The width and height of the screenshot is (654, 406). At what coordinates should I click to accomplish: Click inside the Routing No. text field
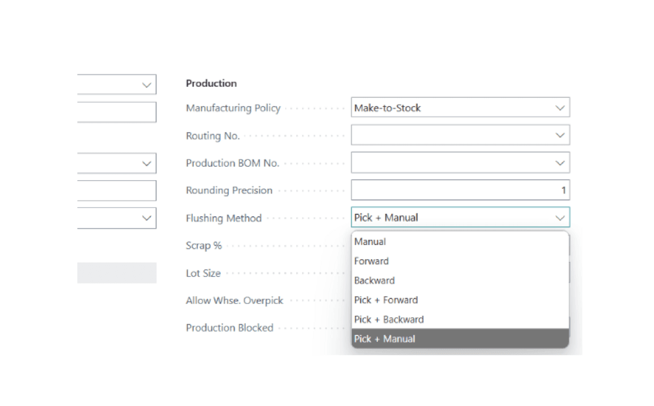coord(451,136)
